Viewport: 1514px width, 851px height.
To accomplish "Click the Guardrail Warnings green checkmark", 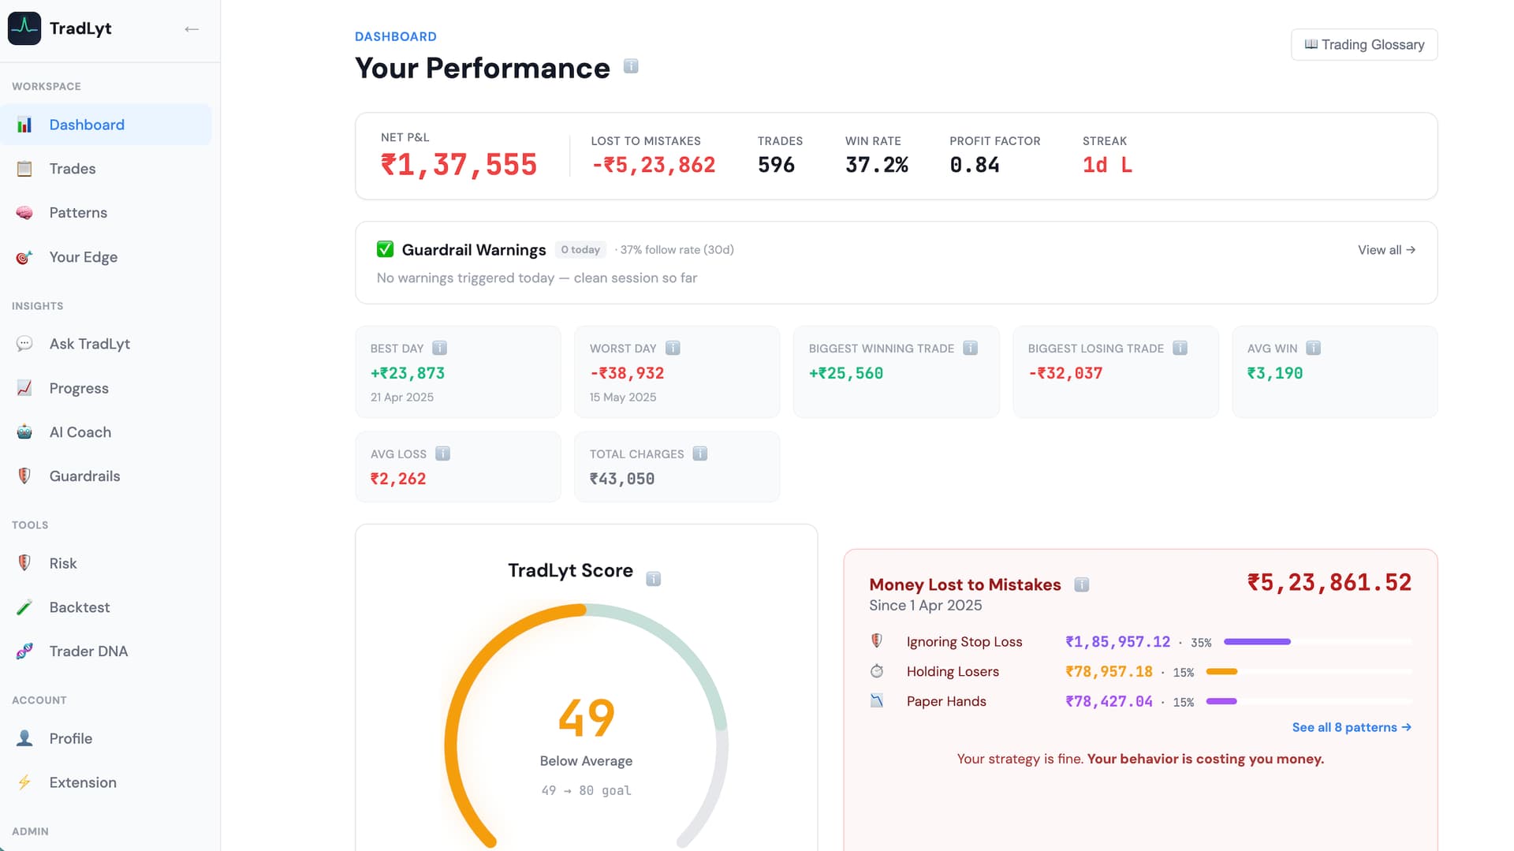I will pyautogui.click(x=385, y=249).
